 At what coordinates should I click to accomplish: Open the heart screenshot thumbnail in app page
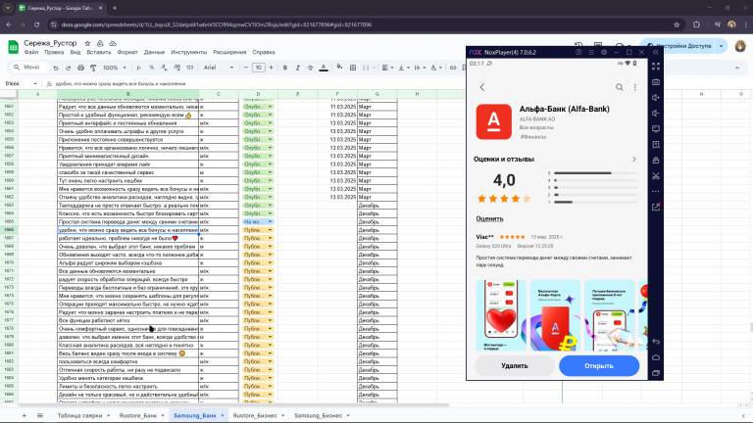[501, 315]
